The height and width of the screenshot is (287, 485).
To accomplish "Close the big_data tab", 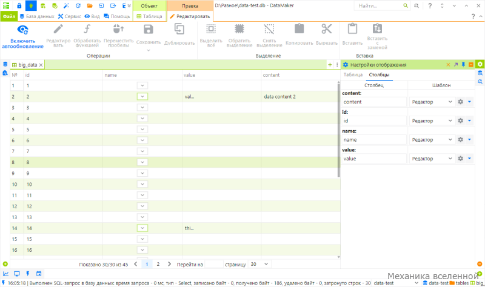I will pos(41,65).
